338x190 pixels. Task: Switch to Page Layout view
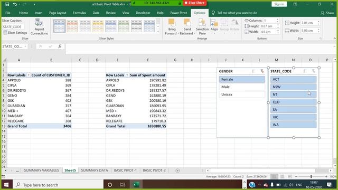[282, 176]
